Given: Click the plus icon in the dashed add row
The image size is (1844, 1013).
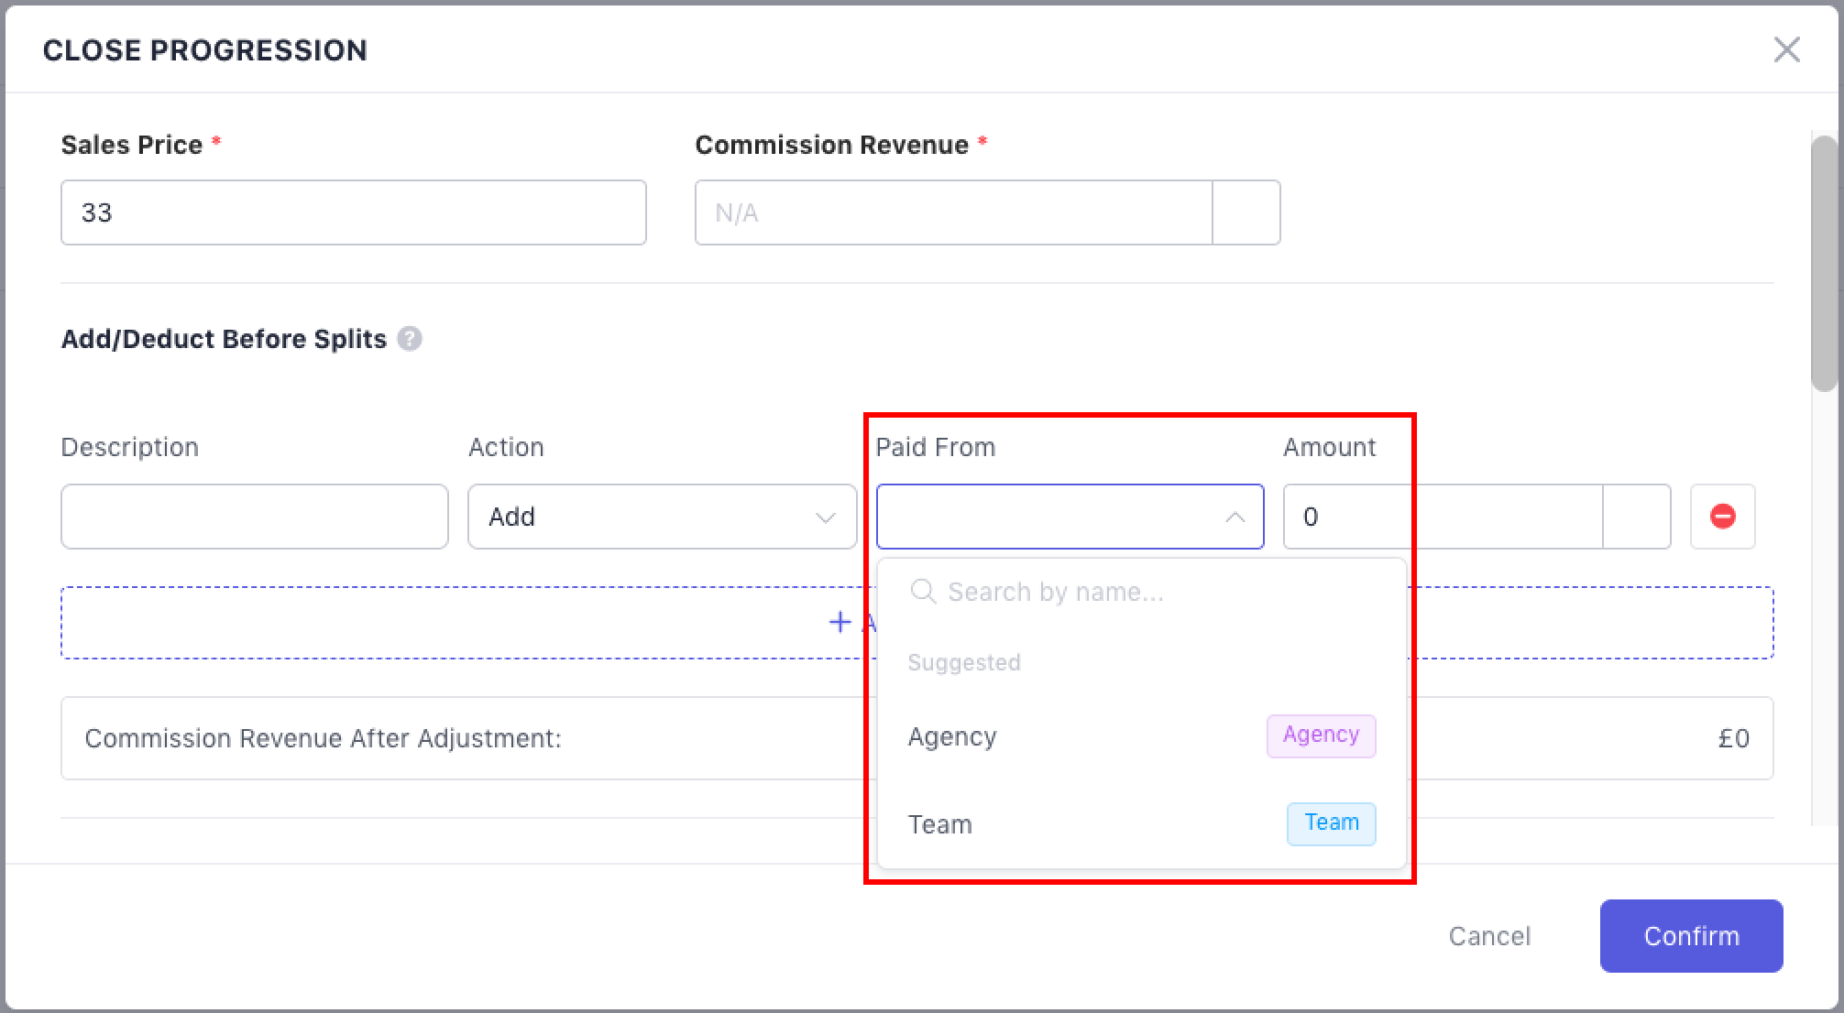Looking at the screenshot, I should (840, 623).
